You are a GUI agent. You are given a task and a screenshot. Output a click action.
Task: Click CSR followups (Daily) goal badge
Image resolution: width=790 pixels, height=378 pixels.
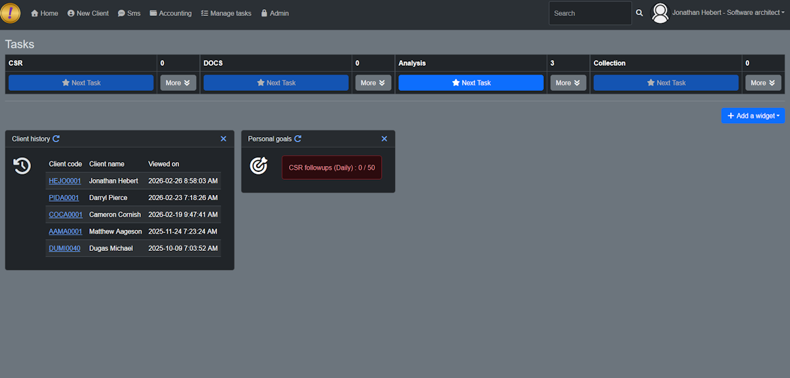tap(332, 167)
